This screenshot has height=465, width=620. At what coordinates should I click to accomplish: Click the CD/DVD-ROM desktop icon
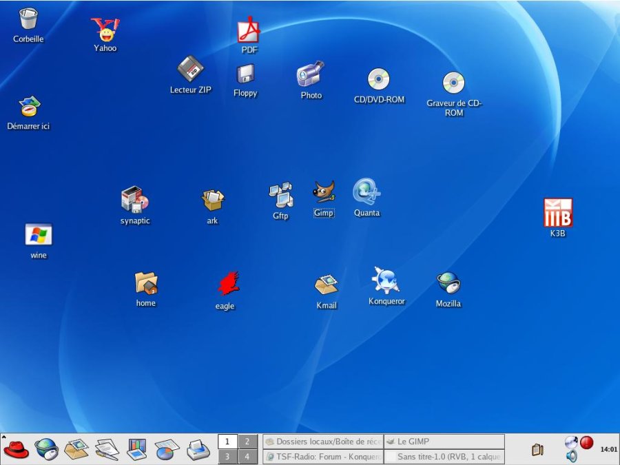(379, 79)
